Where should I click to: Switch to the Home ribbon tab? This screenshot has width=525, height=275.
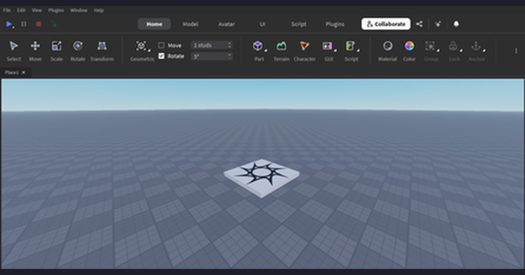tap(154, 24)
